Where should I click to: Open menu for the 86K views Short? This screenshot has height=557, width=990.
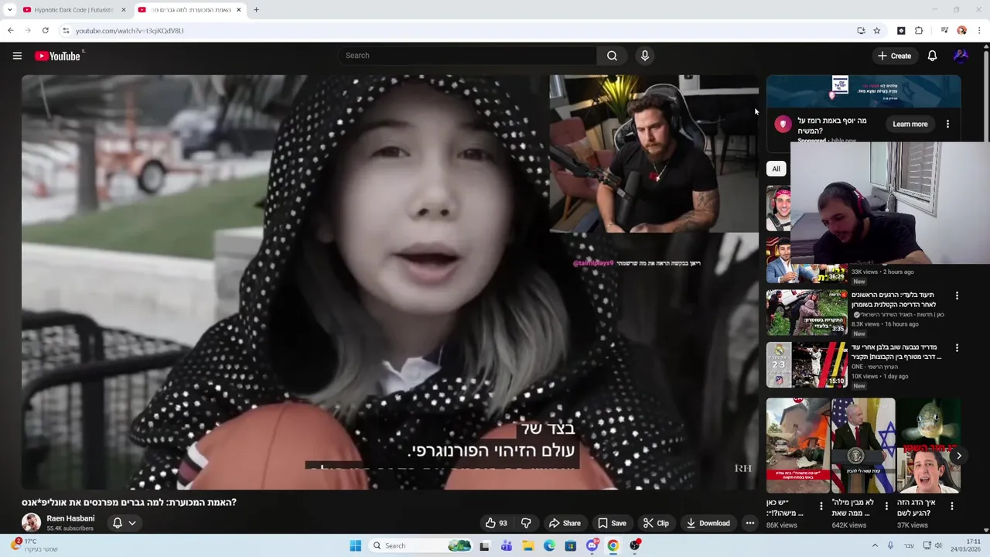coord(821,506)
